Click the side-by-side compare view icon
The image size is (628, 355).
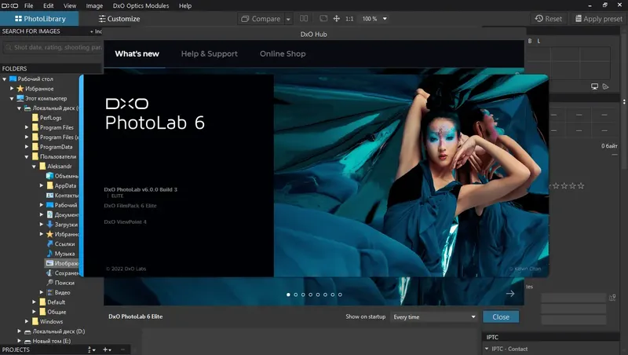tap(304, 18)
